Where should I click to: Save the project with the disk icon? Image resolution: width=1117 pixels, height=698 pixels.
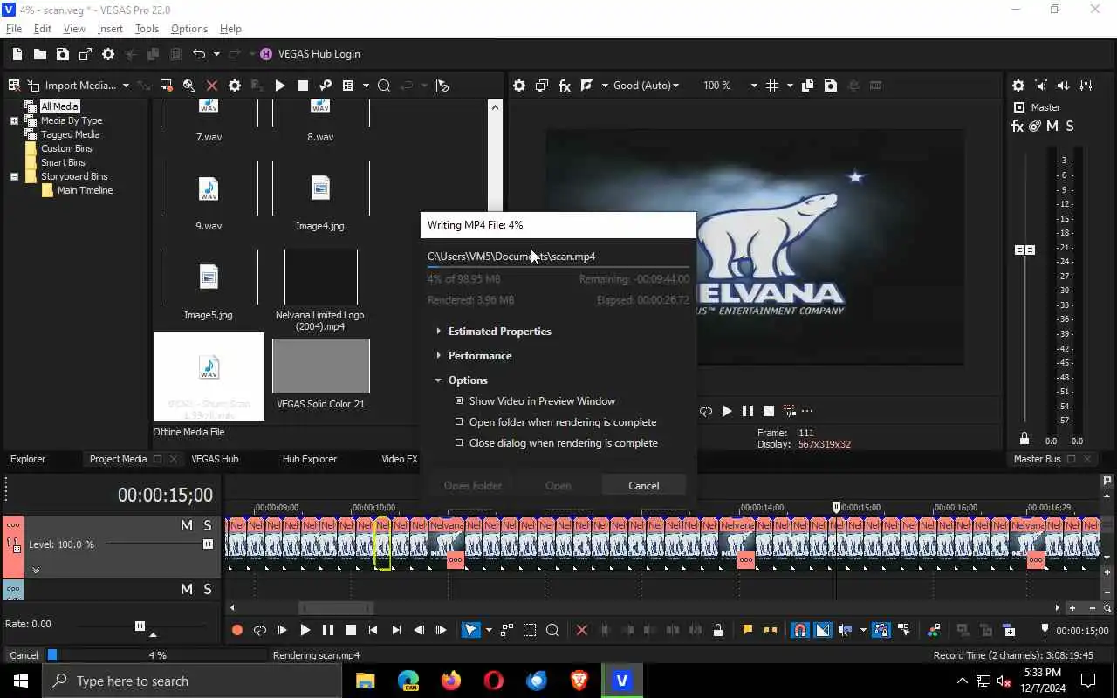tap(63, 54)
